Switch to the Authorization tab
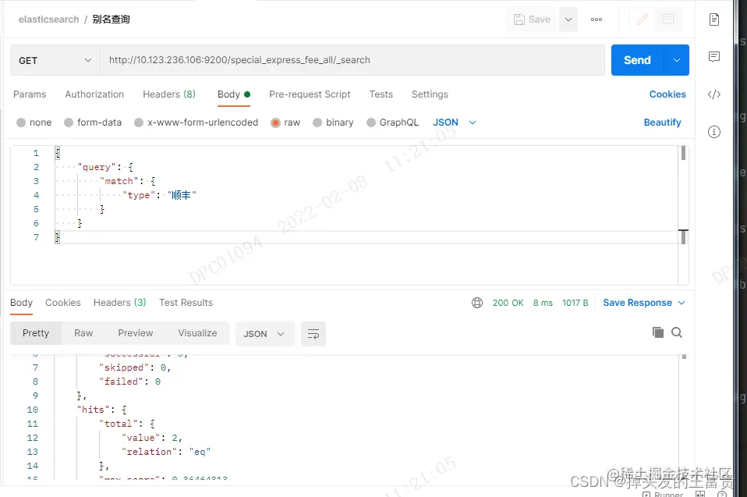Viewport: 747px width, 497px height. click(x=94, y=94)
